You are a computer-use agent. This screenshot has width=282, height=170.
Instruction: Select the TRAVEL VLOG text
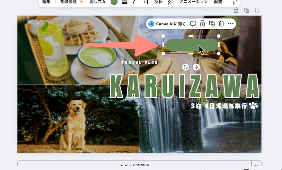click(x=139, y=63)
